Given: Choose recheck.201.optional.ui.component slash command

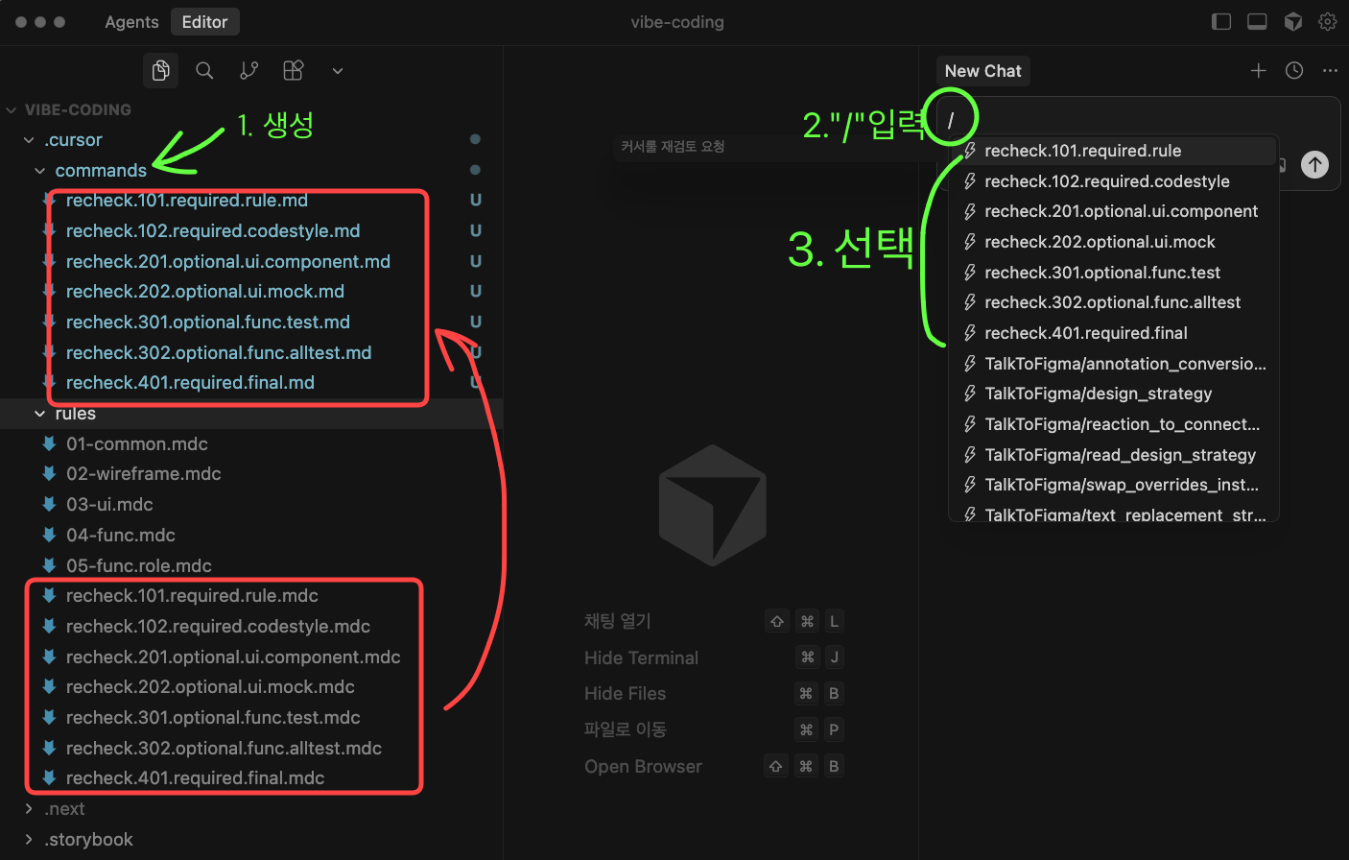Looking at the screenshot, I should [x=1114, y=211].
